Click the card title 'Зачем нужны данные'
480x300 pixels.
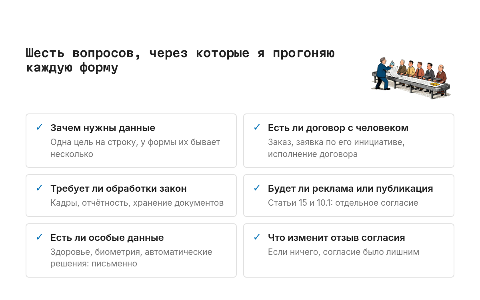tap(103, 128)
